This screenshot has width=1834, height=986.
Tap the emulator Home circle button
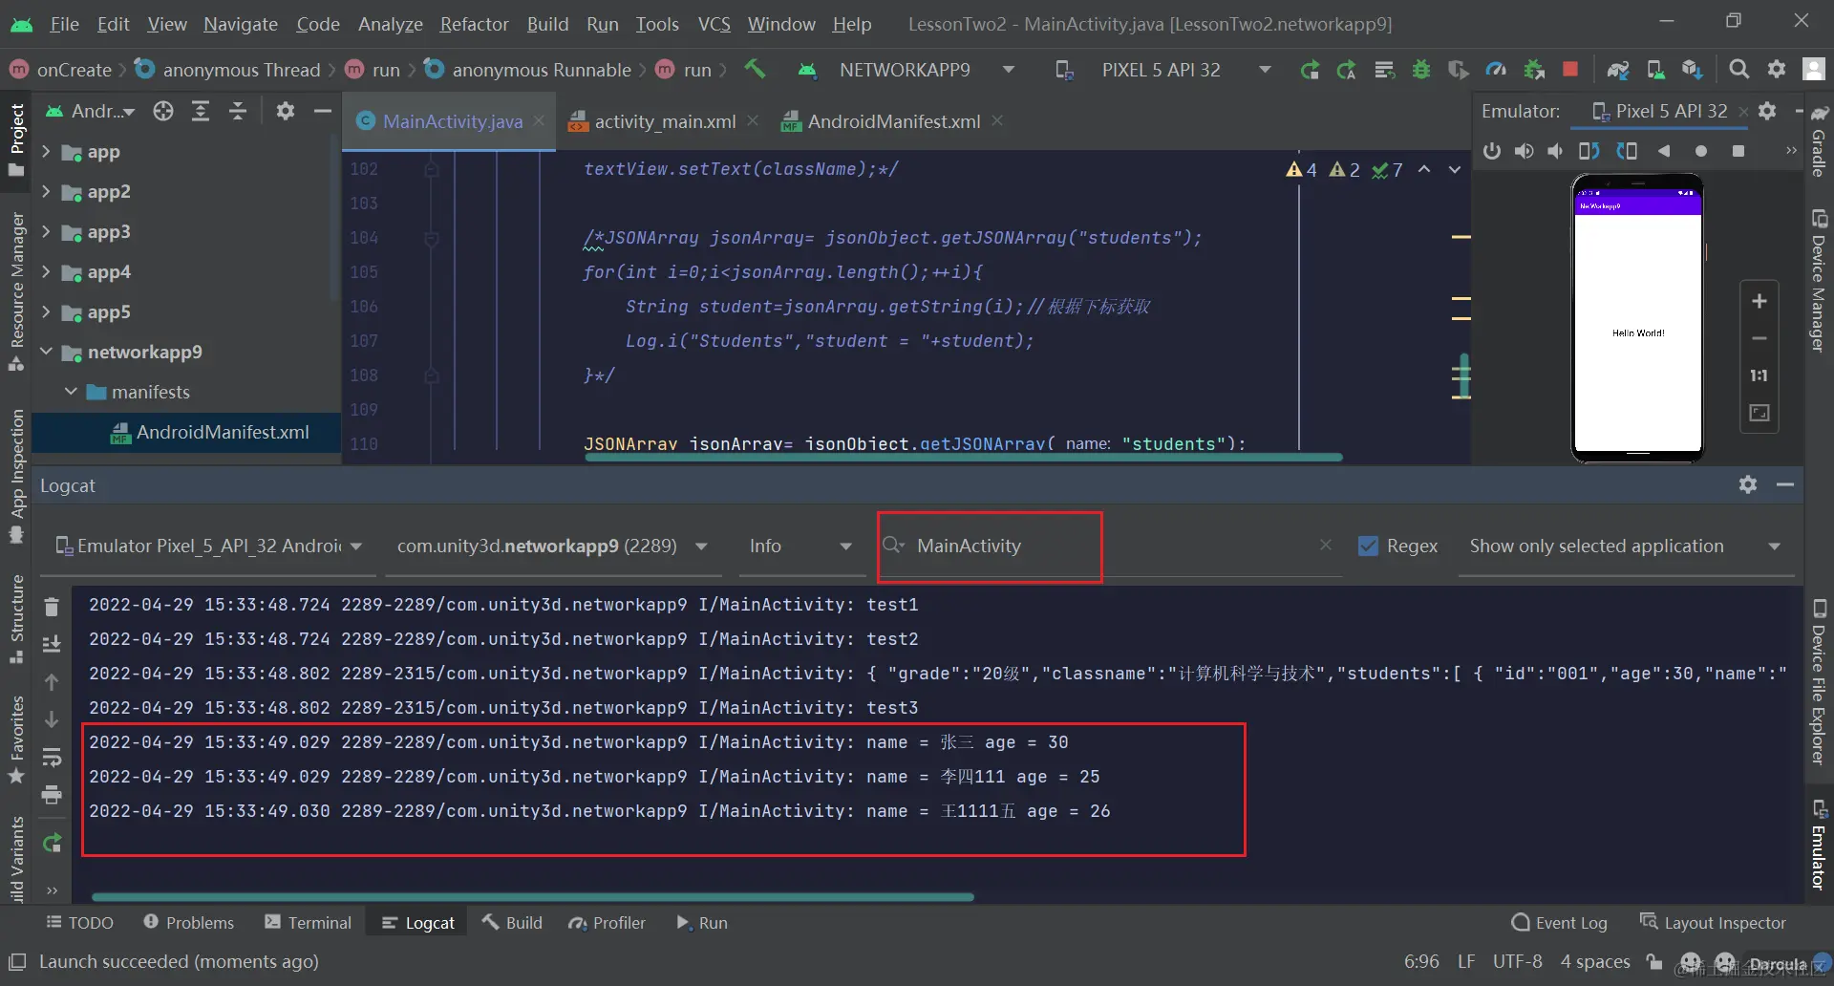[1701, 151]
